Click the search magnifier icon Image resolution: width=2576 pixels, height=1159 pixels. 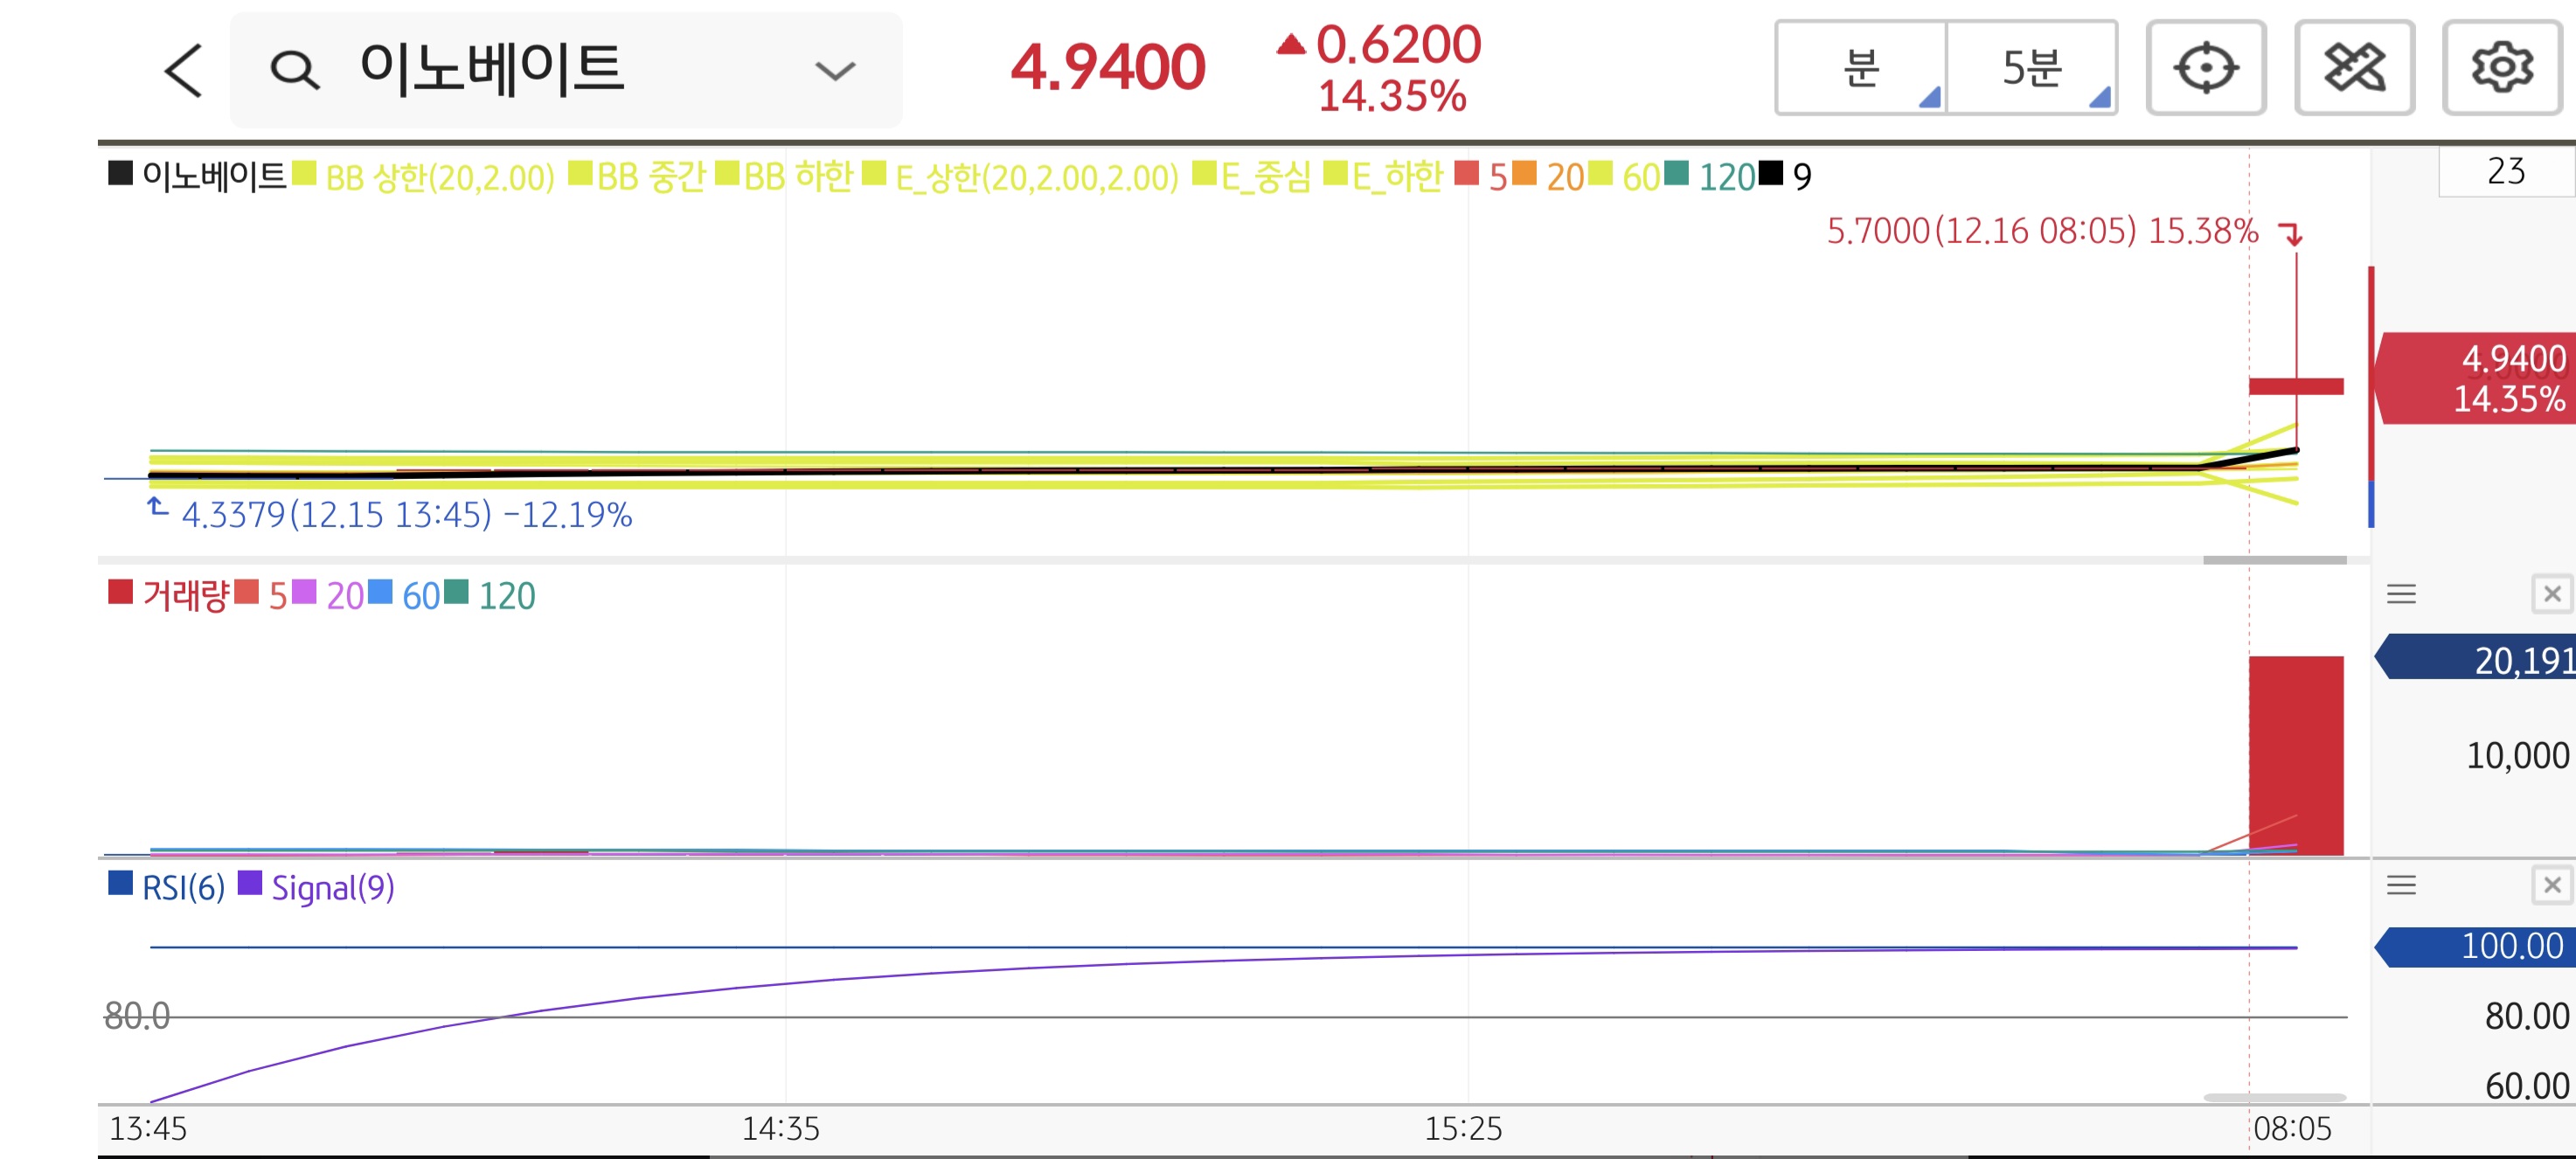(x=294, y=70)
